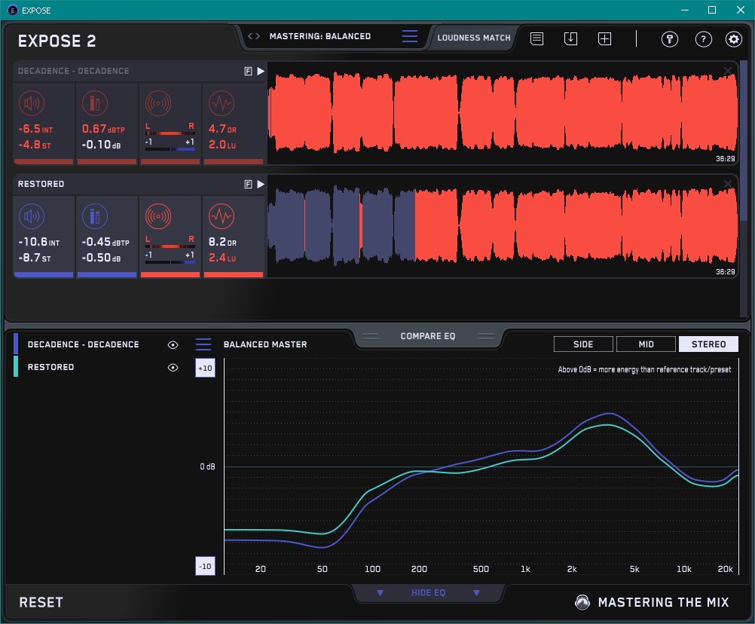Click the stereo/phase icon on Decadence track
Viewport: 755px width, 624px height.
pos(158,103)
